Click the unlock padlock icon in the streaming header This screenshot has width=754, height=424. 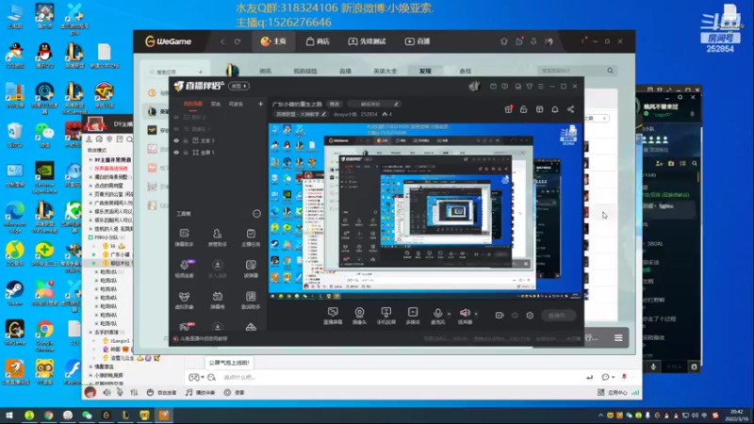pos(524,109)
